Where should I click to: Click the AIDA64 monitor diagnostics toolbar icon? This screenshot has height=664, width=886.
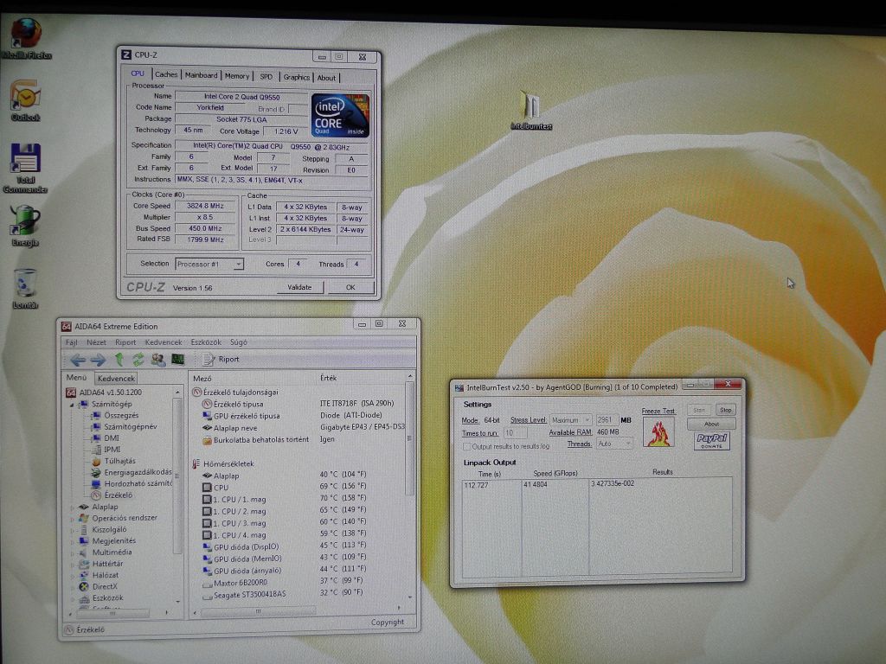click(x=178, y=360)
